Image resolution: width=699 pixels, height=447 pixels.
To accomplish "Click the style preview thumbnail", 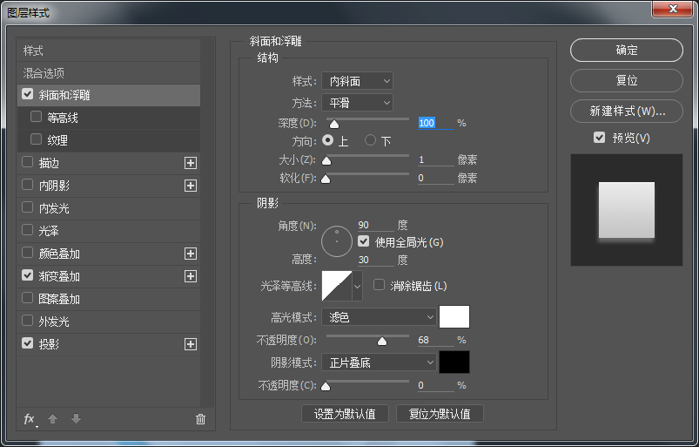I will pos(627,210).
